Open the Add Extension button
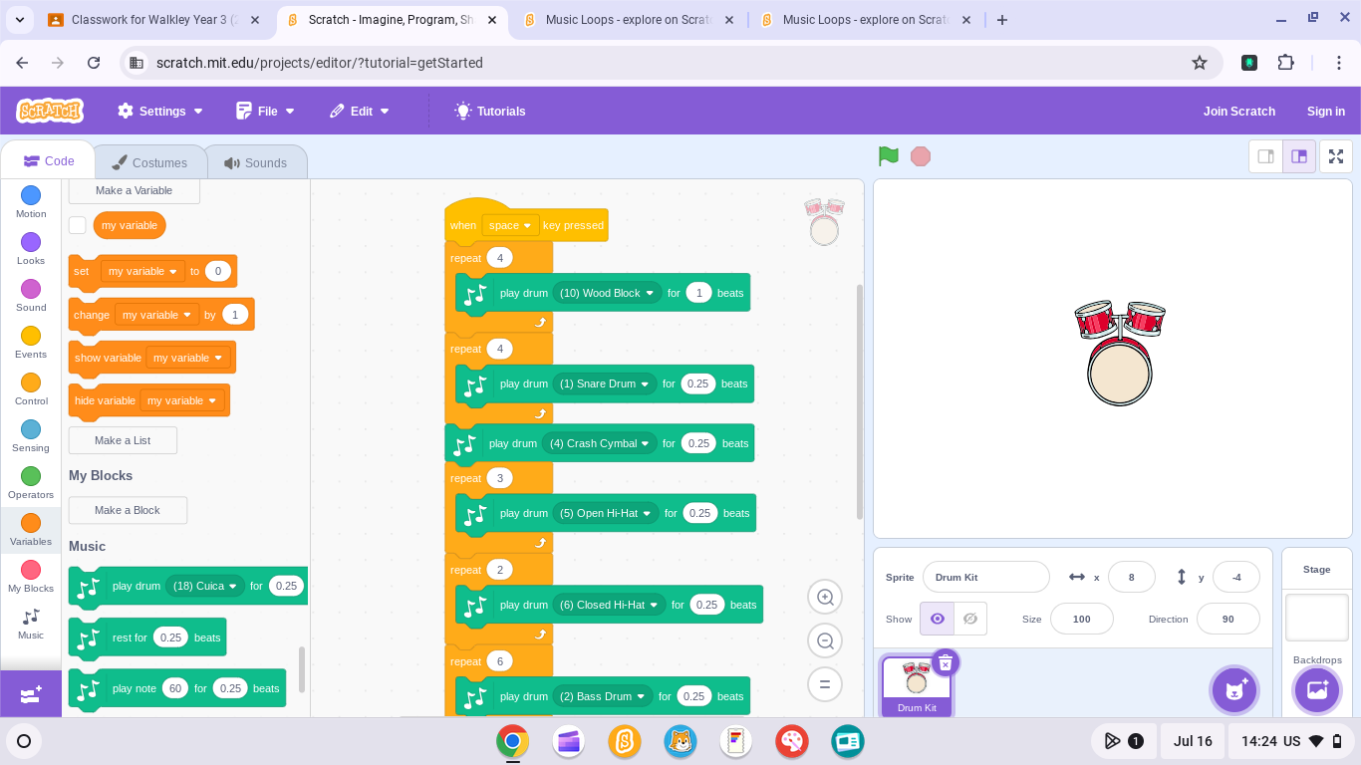This screenshot has height=765, width=1361. [x=30, y=694]
